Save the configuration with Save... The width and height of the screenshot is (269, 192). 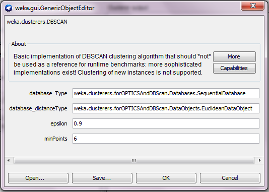point(102,178)
